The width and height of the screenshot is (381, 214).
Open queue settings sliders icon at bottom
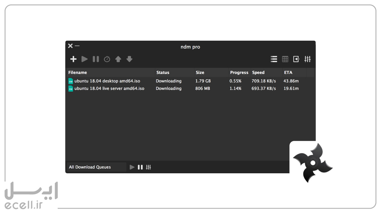149,167
